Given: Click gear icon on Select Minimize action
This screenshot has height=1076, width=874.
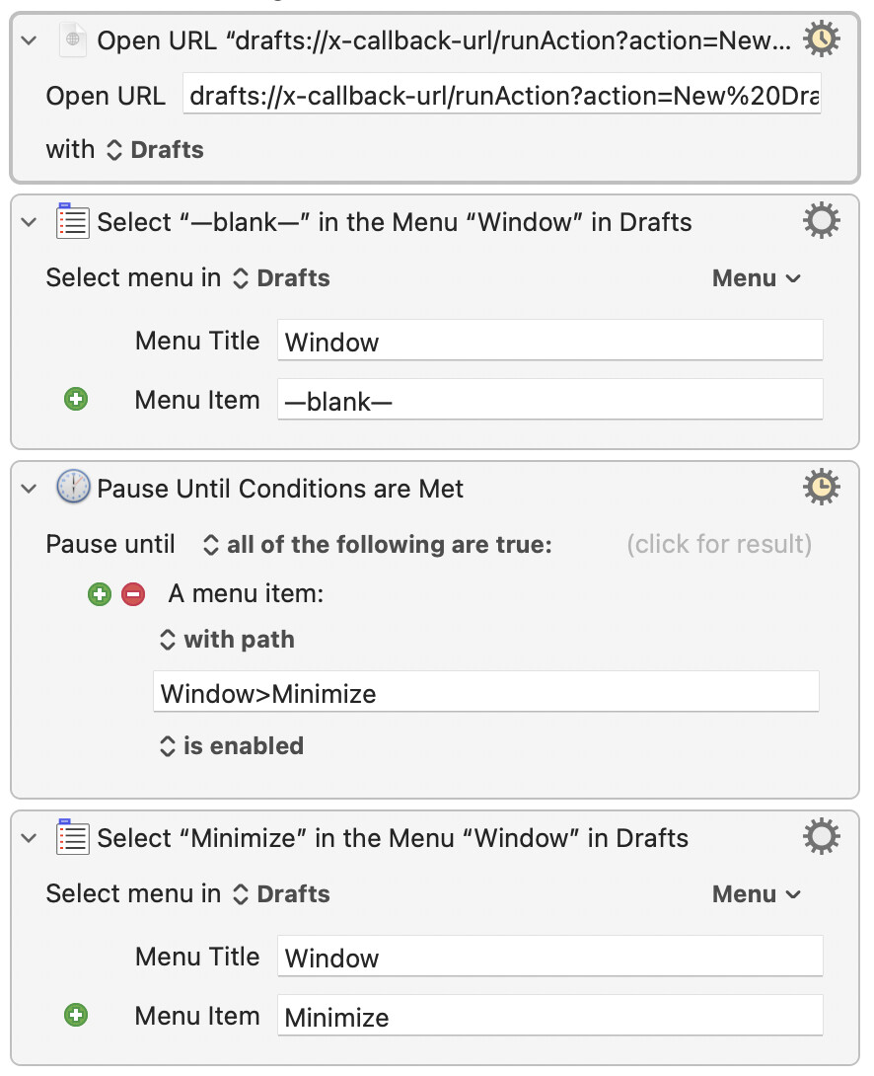Looking at the screenshot, I should click(x=821, y=837).
